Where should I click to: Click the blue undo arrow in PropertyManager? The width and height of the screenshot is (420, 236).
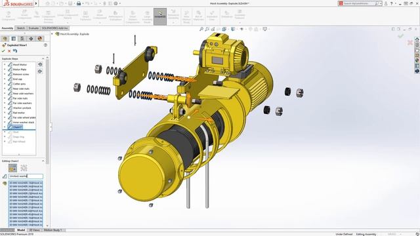(15, 51)
